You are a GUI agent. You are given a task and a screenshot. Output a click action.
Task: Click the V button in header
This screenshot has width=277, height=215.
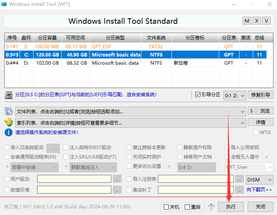[x=266, y=21]
